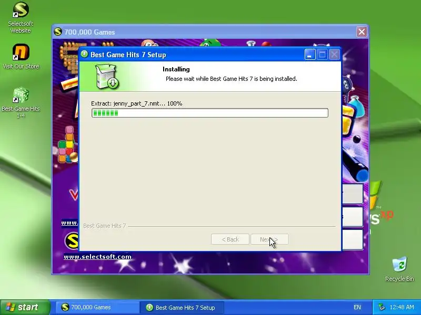Viewport: 421px width, 315px height.
Task: Click the disabled Back button in Setup
Action: [x=230, y=239]
